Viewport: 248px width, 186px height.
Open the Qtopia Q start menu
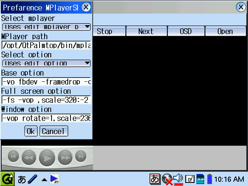coord(7,179)
